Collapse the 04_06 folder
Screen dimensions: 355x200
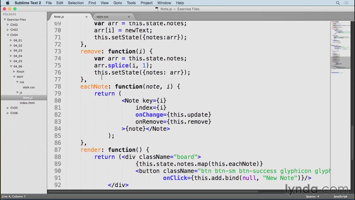(11, 66)
